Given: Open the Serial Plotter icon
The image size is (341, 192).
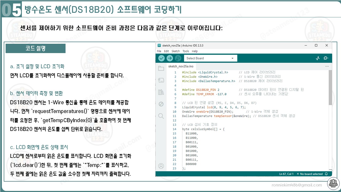Looking at the screenshot, I should click(x=318, y=58).
